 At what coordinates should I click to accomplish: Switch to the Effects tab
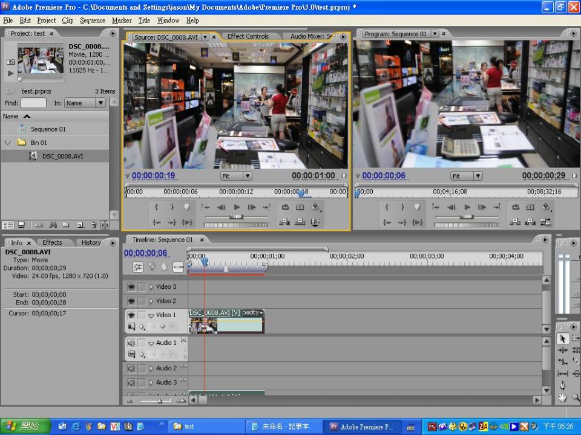[52, 242]
